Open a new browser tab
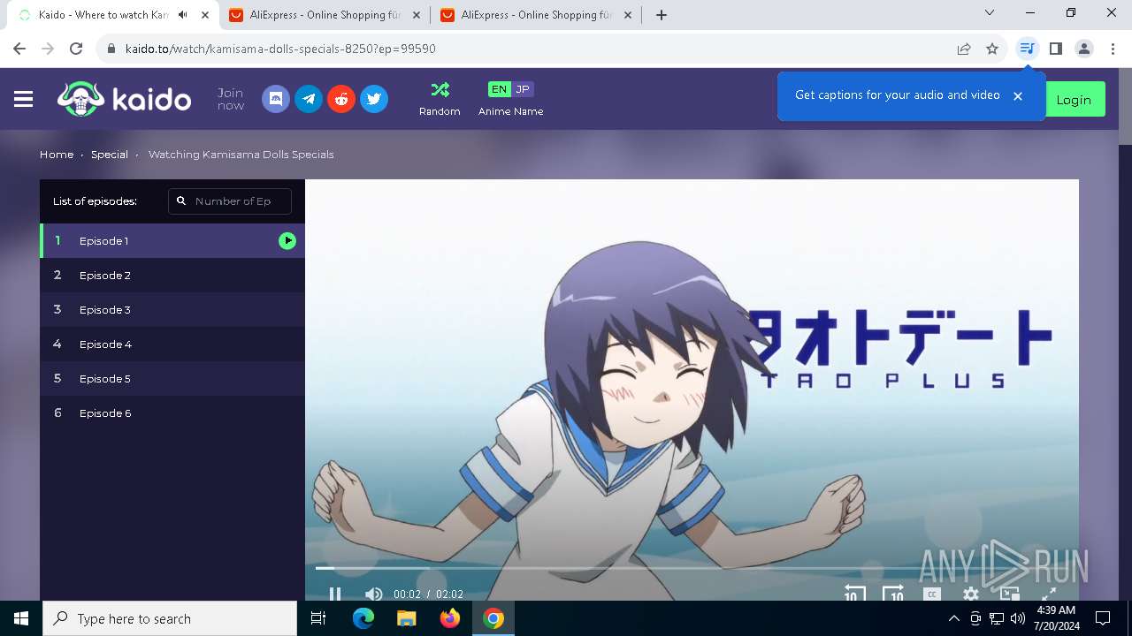 coord(662,15)
